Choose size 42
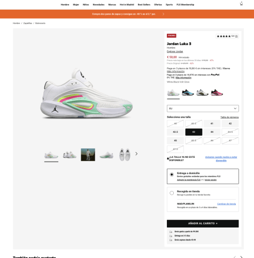This screenshot has height=258, width=254. point(230,124)
